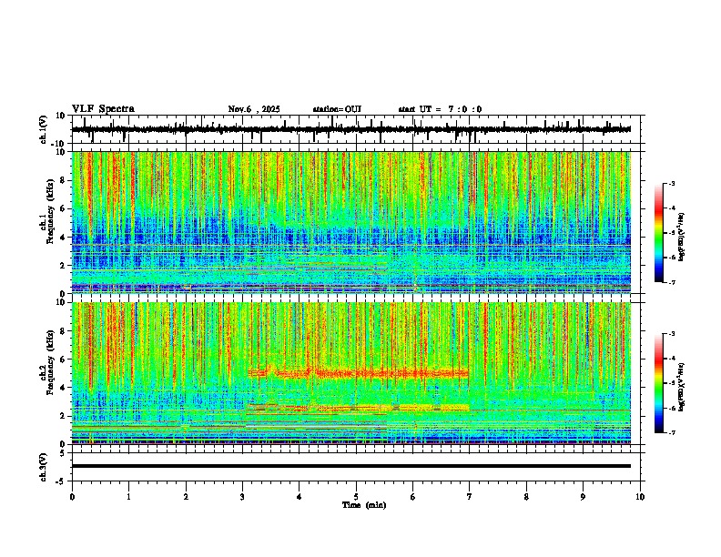Click the "station=OUI" label
721x557 pixels.
click(x=337, y=109)
